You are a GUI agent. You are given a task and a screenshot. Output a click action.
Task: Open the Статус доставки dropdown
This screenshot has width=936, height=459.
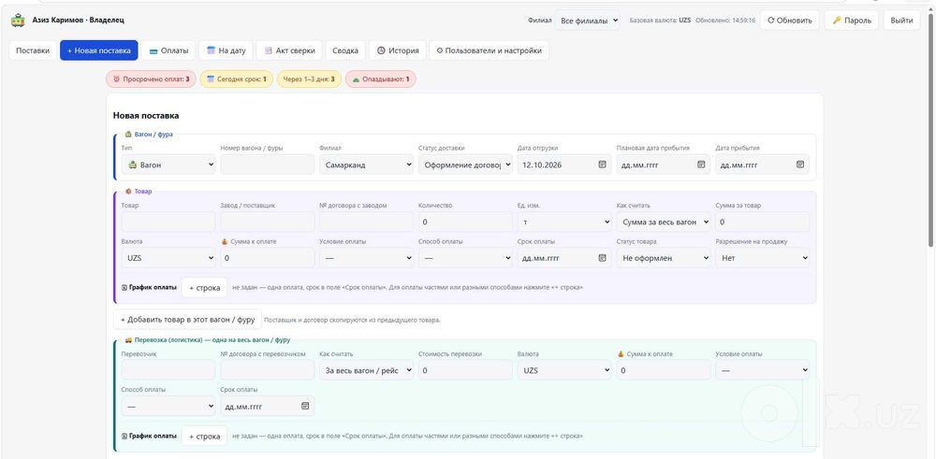click(x=465, y=165)
